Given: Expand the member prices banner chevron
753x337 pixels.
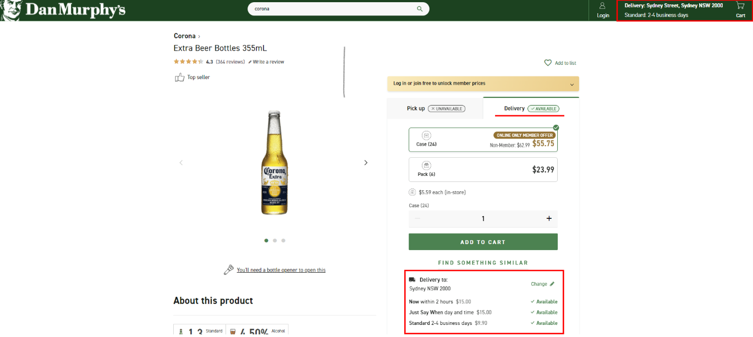Looking at the screenshot, I should (x=571, y=85).
